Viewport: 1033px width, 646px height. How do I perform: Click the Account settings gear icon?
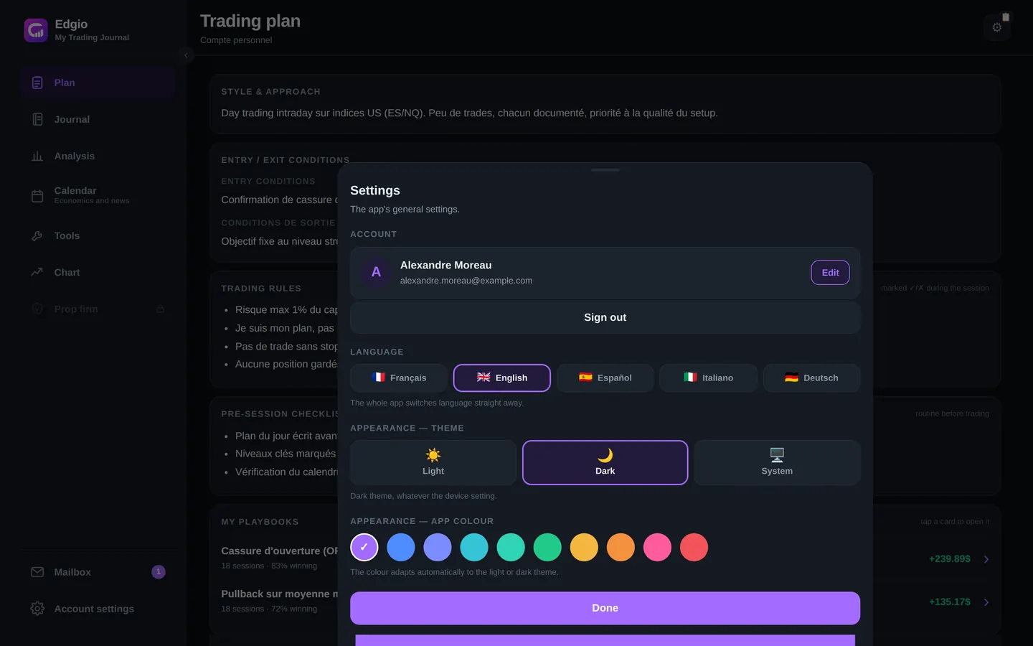tap(37, 609)
